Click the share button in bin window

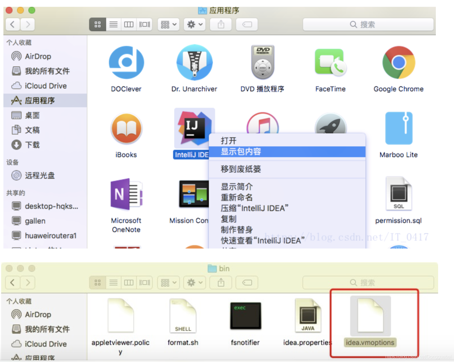pos(221,283)
